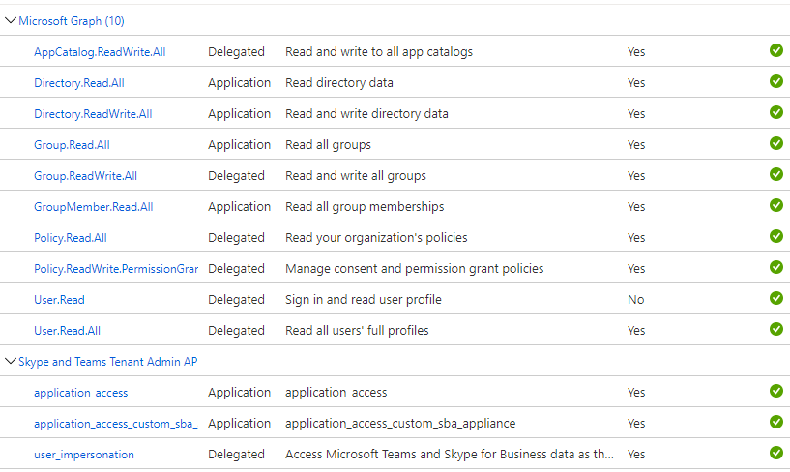Select 'Read and write all groups' description
The width and height of the screenshot is (790, 472).
click(356, 176)
